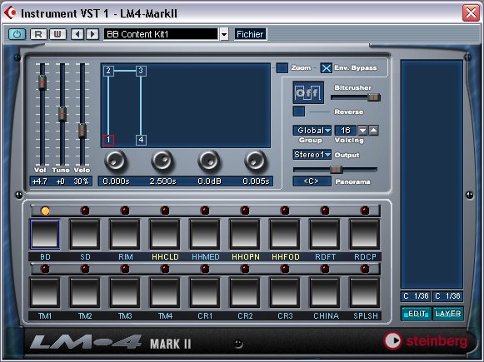Screen dimensions: 484x362
Task: Click the +4.7 volume value
Action: (x=40, y=181)
